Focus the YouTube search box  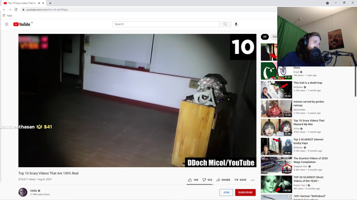[166, 24]
